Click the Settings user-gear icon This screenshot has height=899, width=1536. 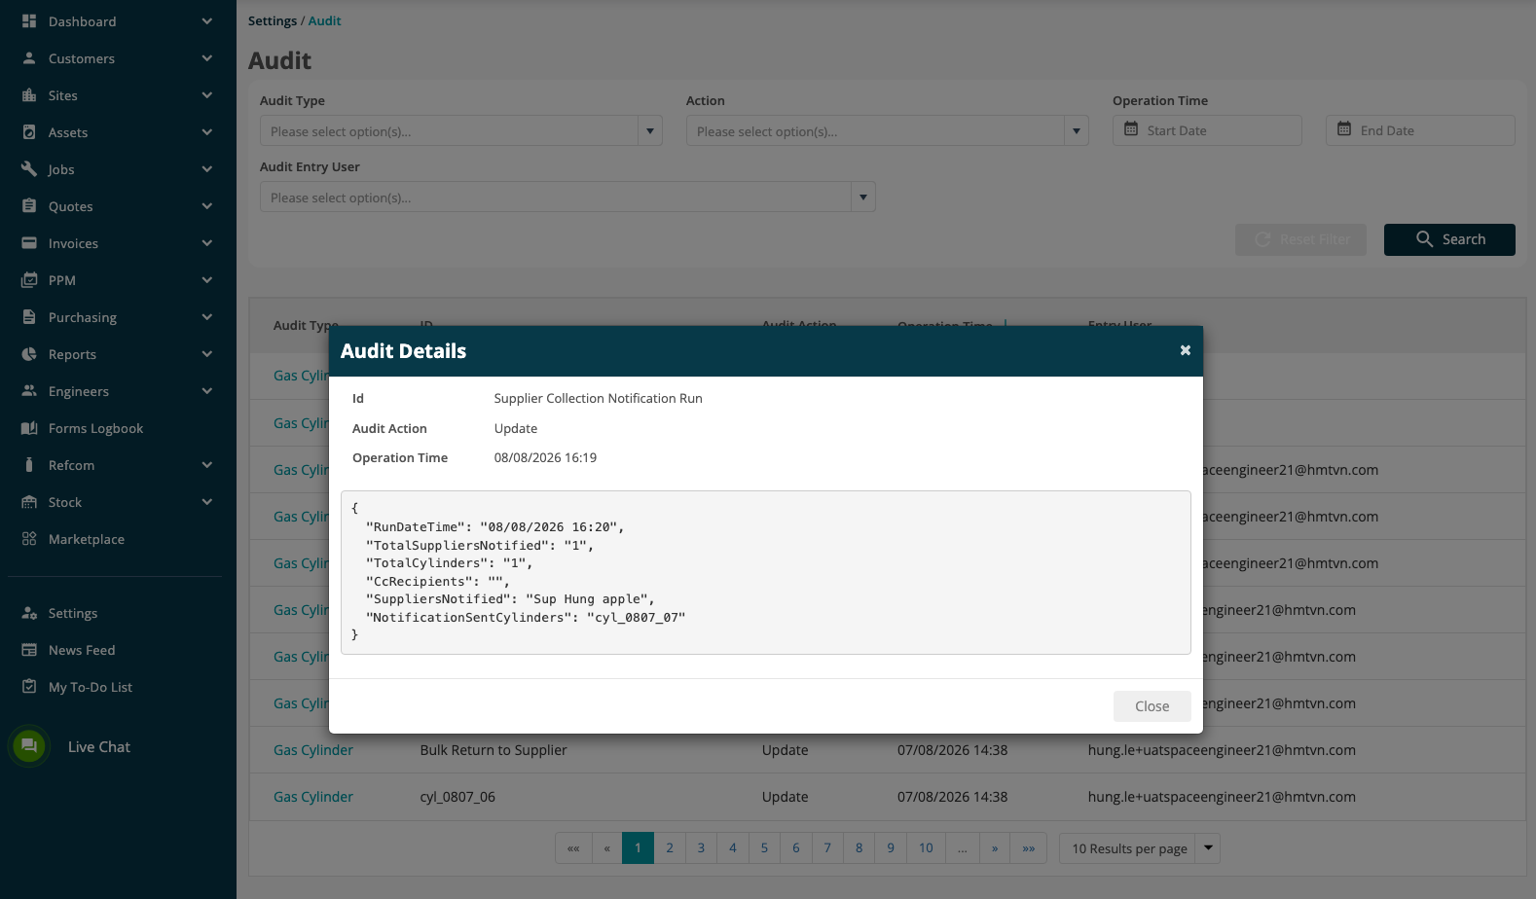click(29, 612)
